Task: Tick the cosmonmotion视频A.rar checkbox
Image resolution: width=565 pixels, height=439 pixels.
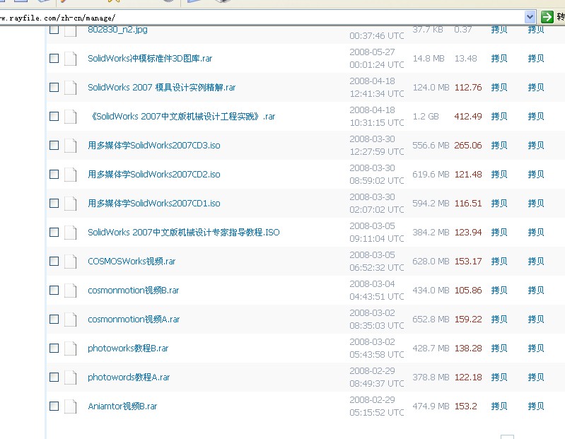Action: tap(54, 320)
